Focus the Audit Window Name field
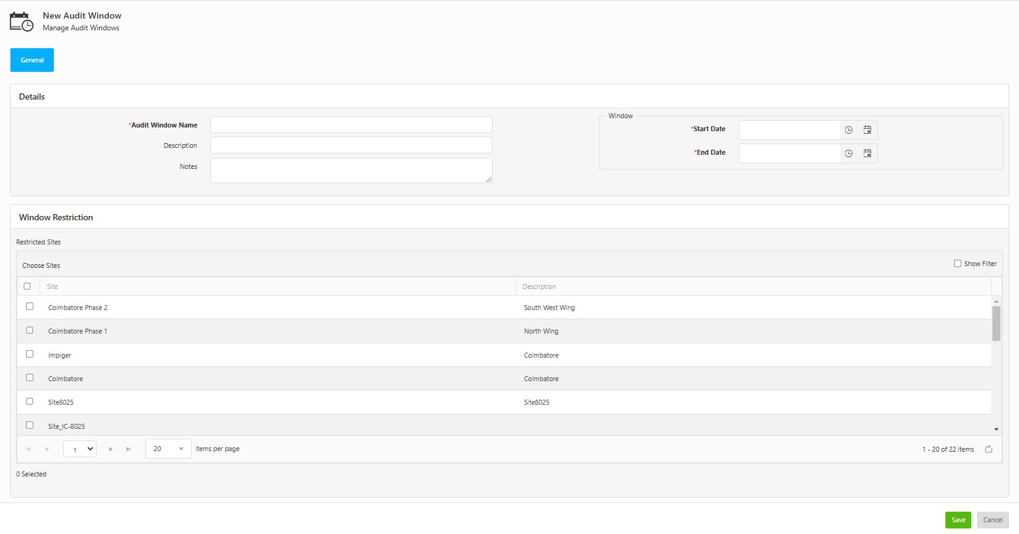 351,124
